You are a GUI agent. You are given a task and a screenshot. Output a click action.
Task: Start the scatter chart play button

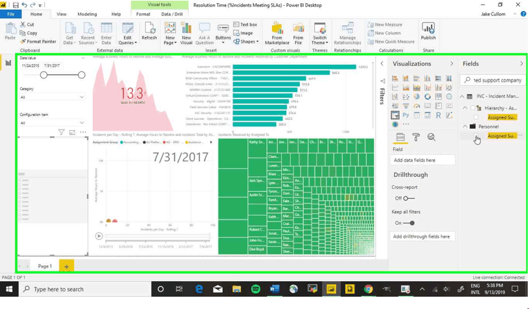(x=99, y=236)
